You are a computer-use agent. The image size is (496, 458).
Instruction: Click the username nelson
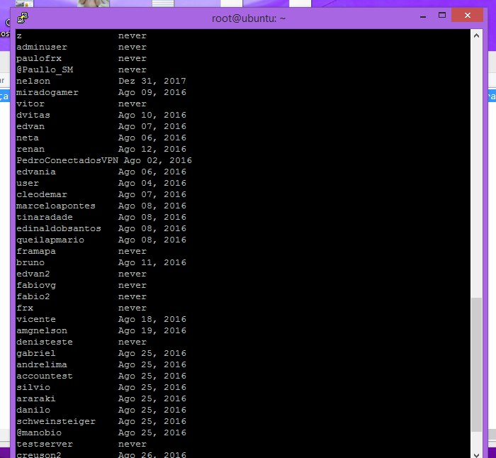click(33, 81)
